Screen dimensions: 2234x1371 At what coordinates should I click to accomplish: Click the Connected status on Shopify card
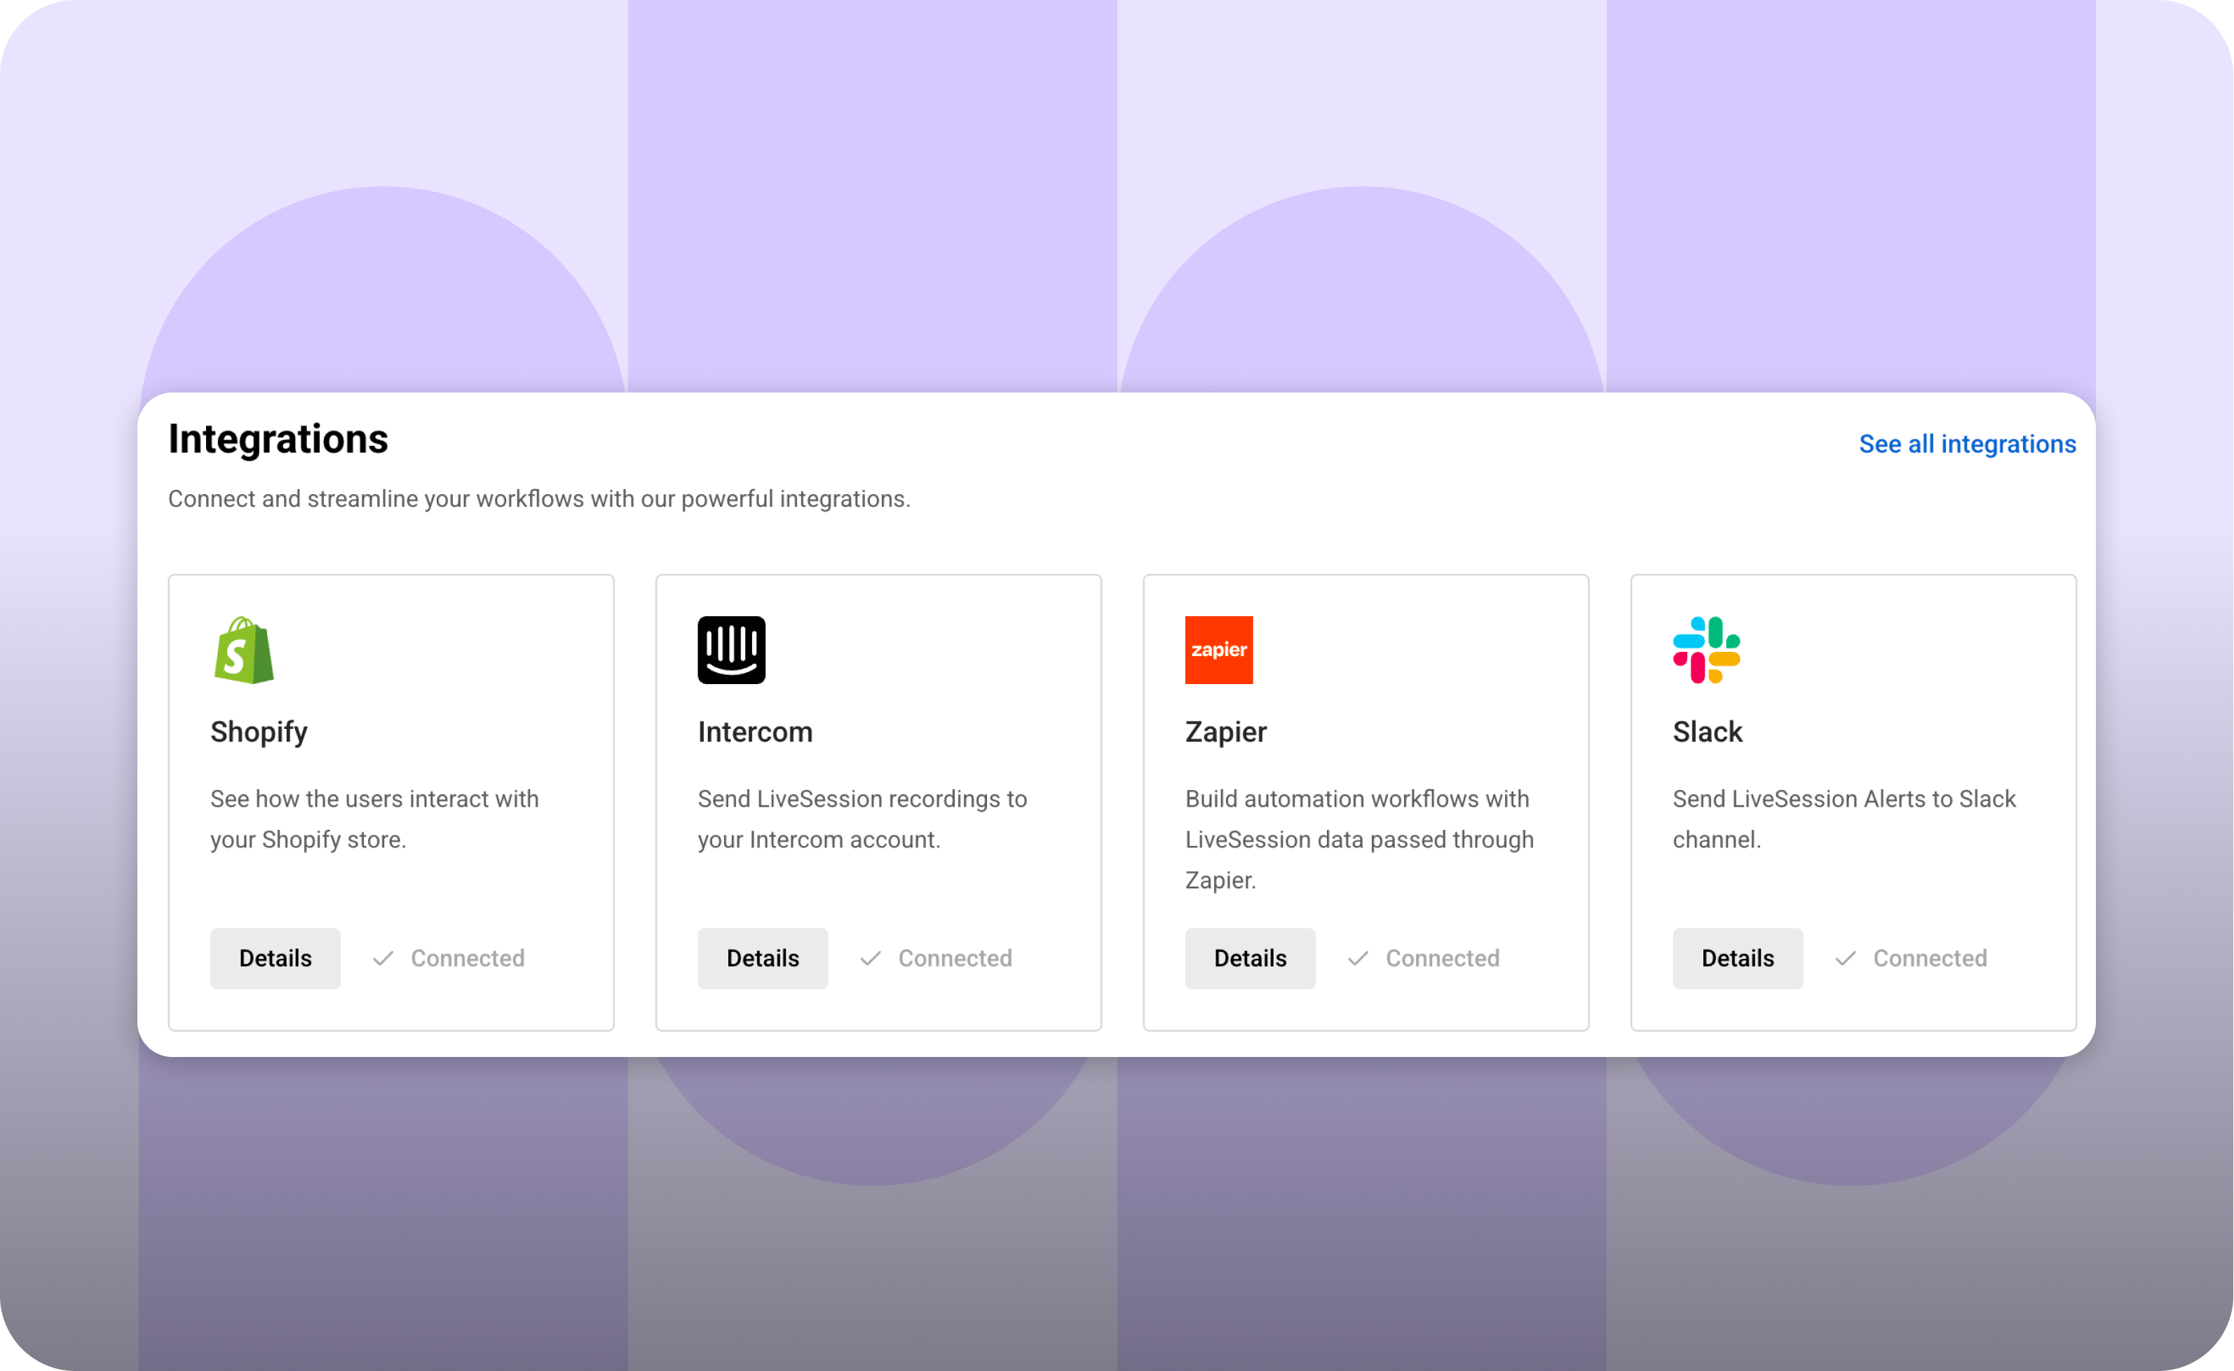click(467, 958)
